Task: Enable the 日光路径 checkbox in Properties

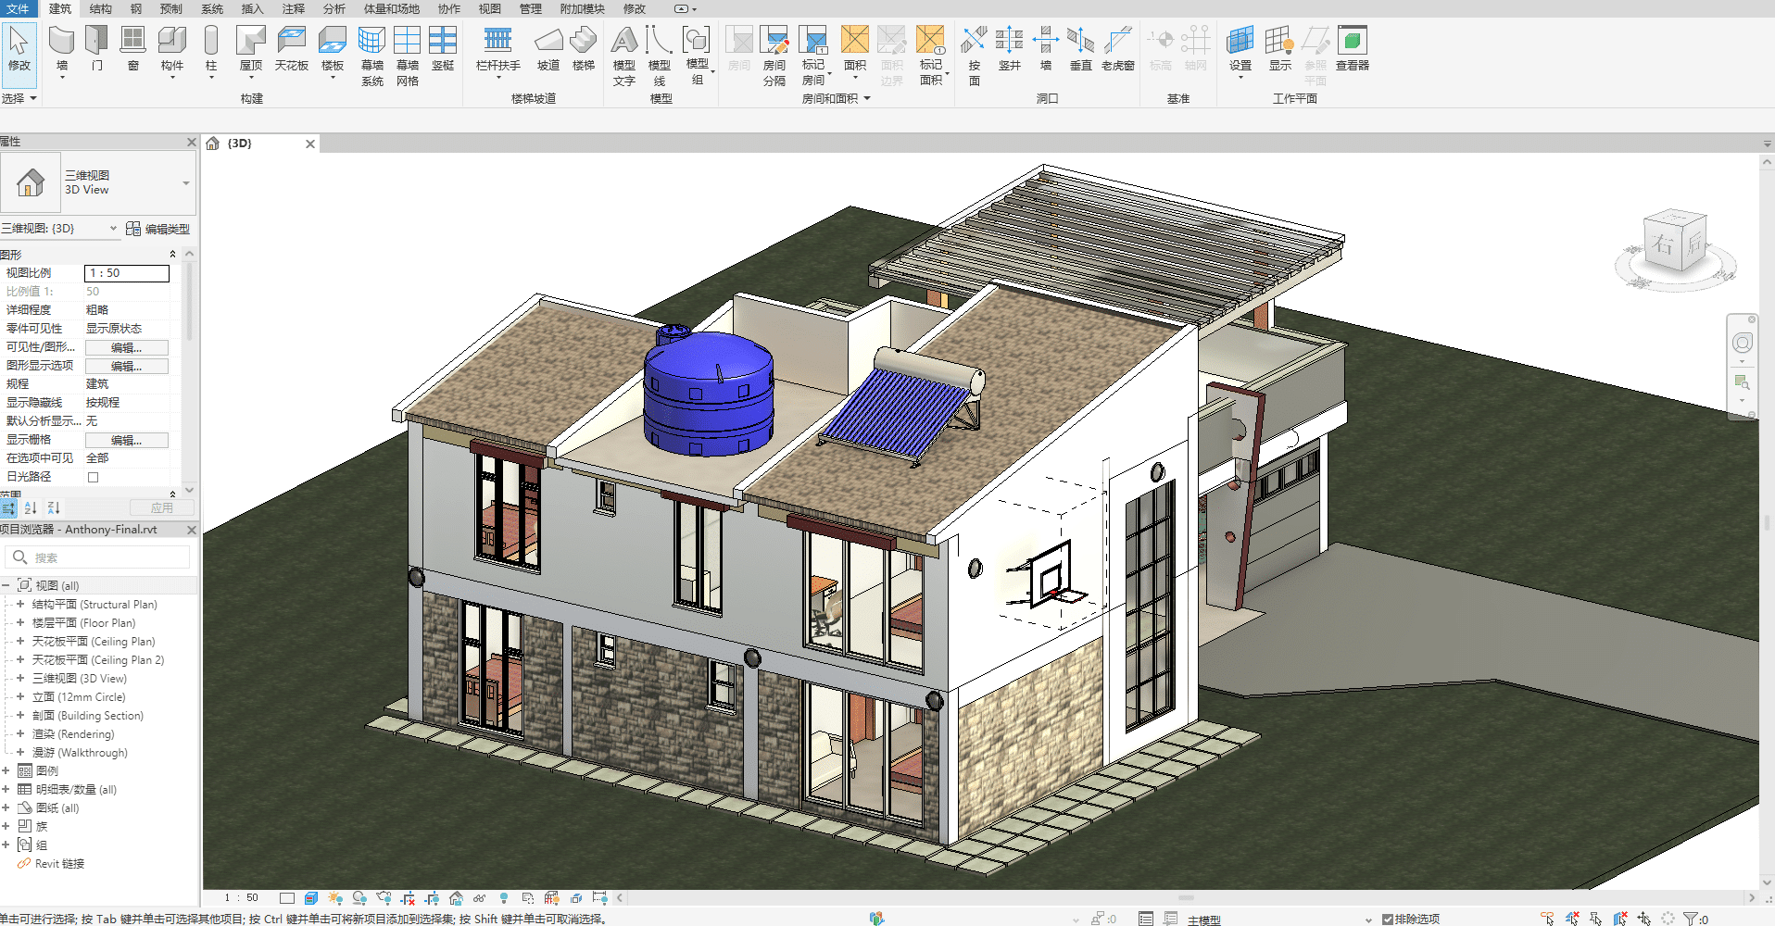Action: point(92,476)
